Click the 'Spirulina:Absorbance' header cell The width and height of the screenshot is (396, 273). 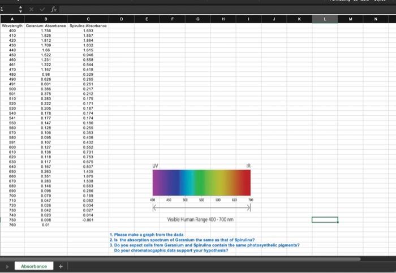coord(88,26)
